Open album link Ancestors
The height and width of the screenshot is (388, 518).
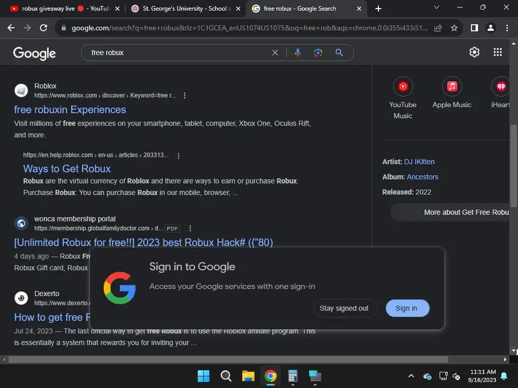(422, 177)
